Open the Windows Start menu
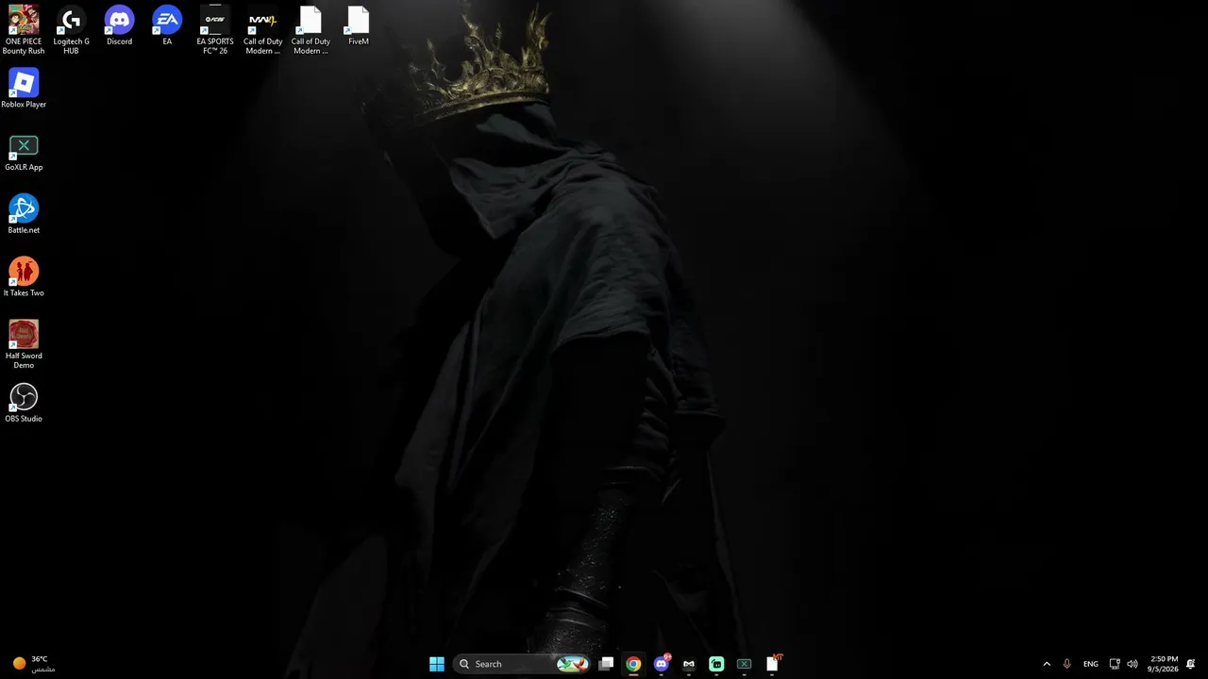Viewport: 1208px width, 679px height. coord(437,664)
